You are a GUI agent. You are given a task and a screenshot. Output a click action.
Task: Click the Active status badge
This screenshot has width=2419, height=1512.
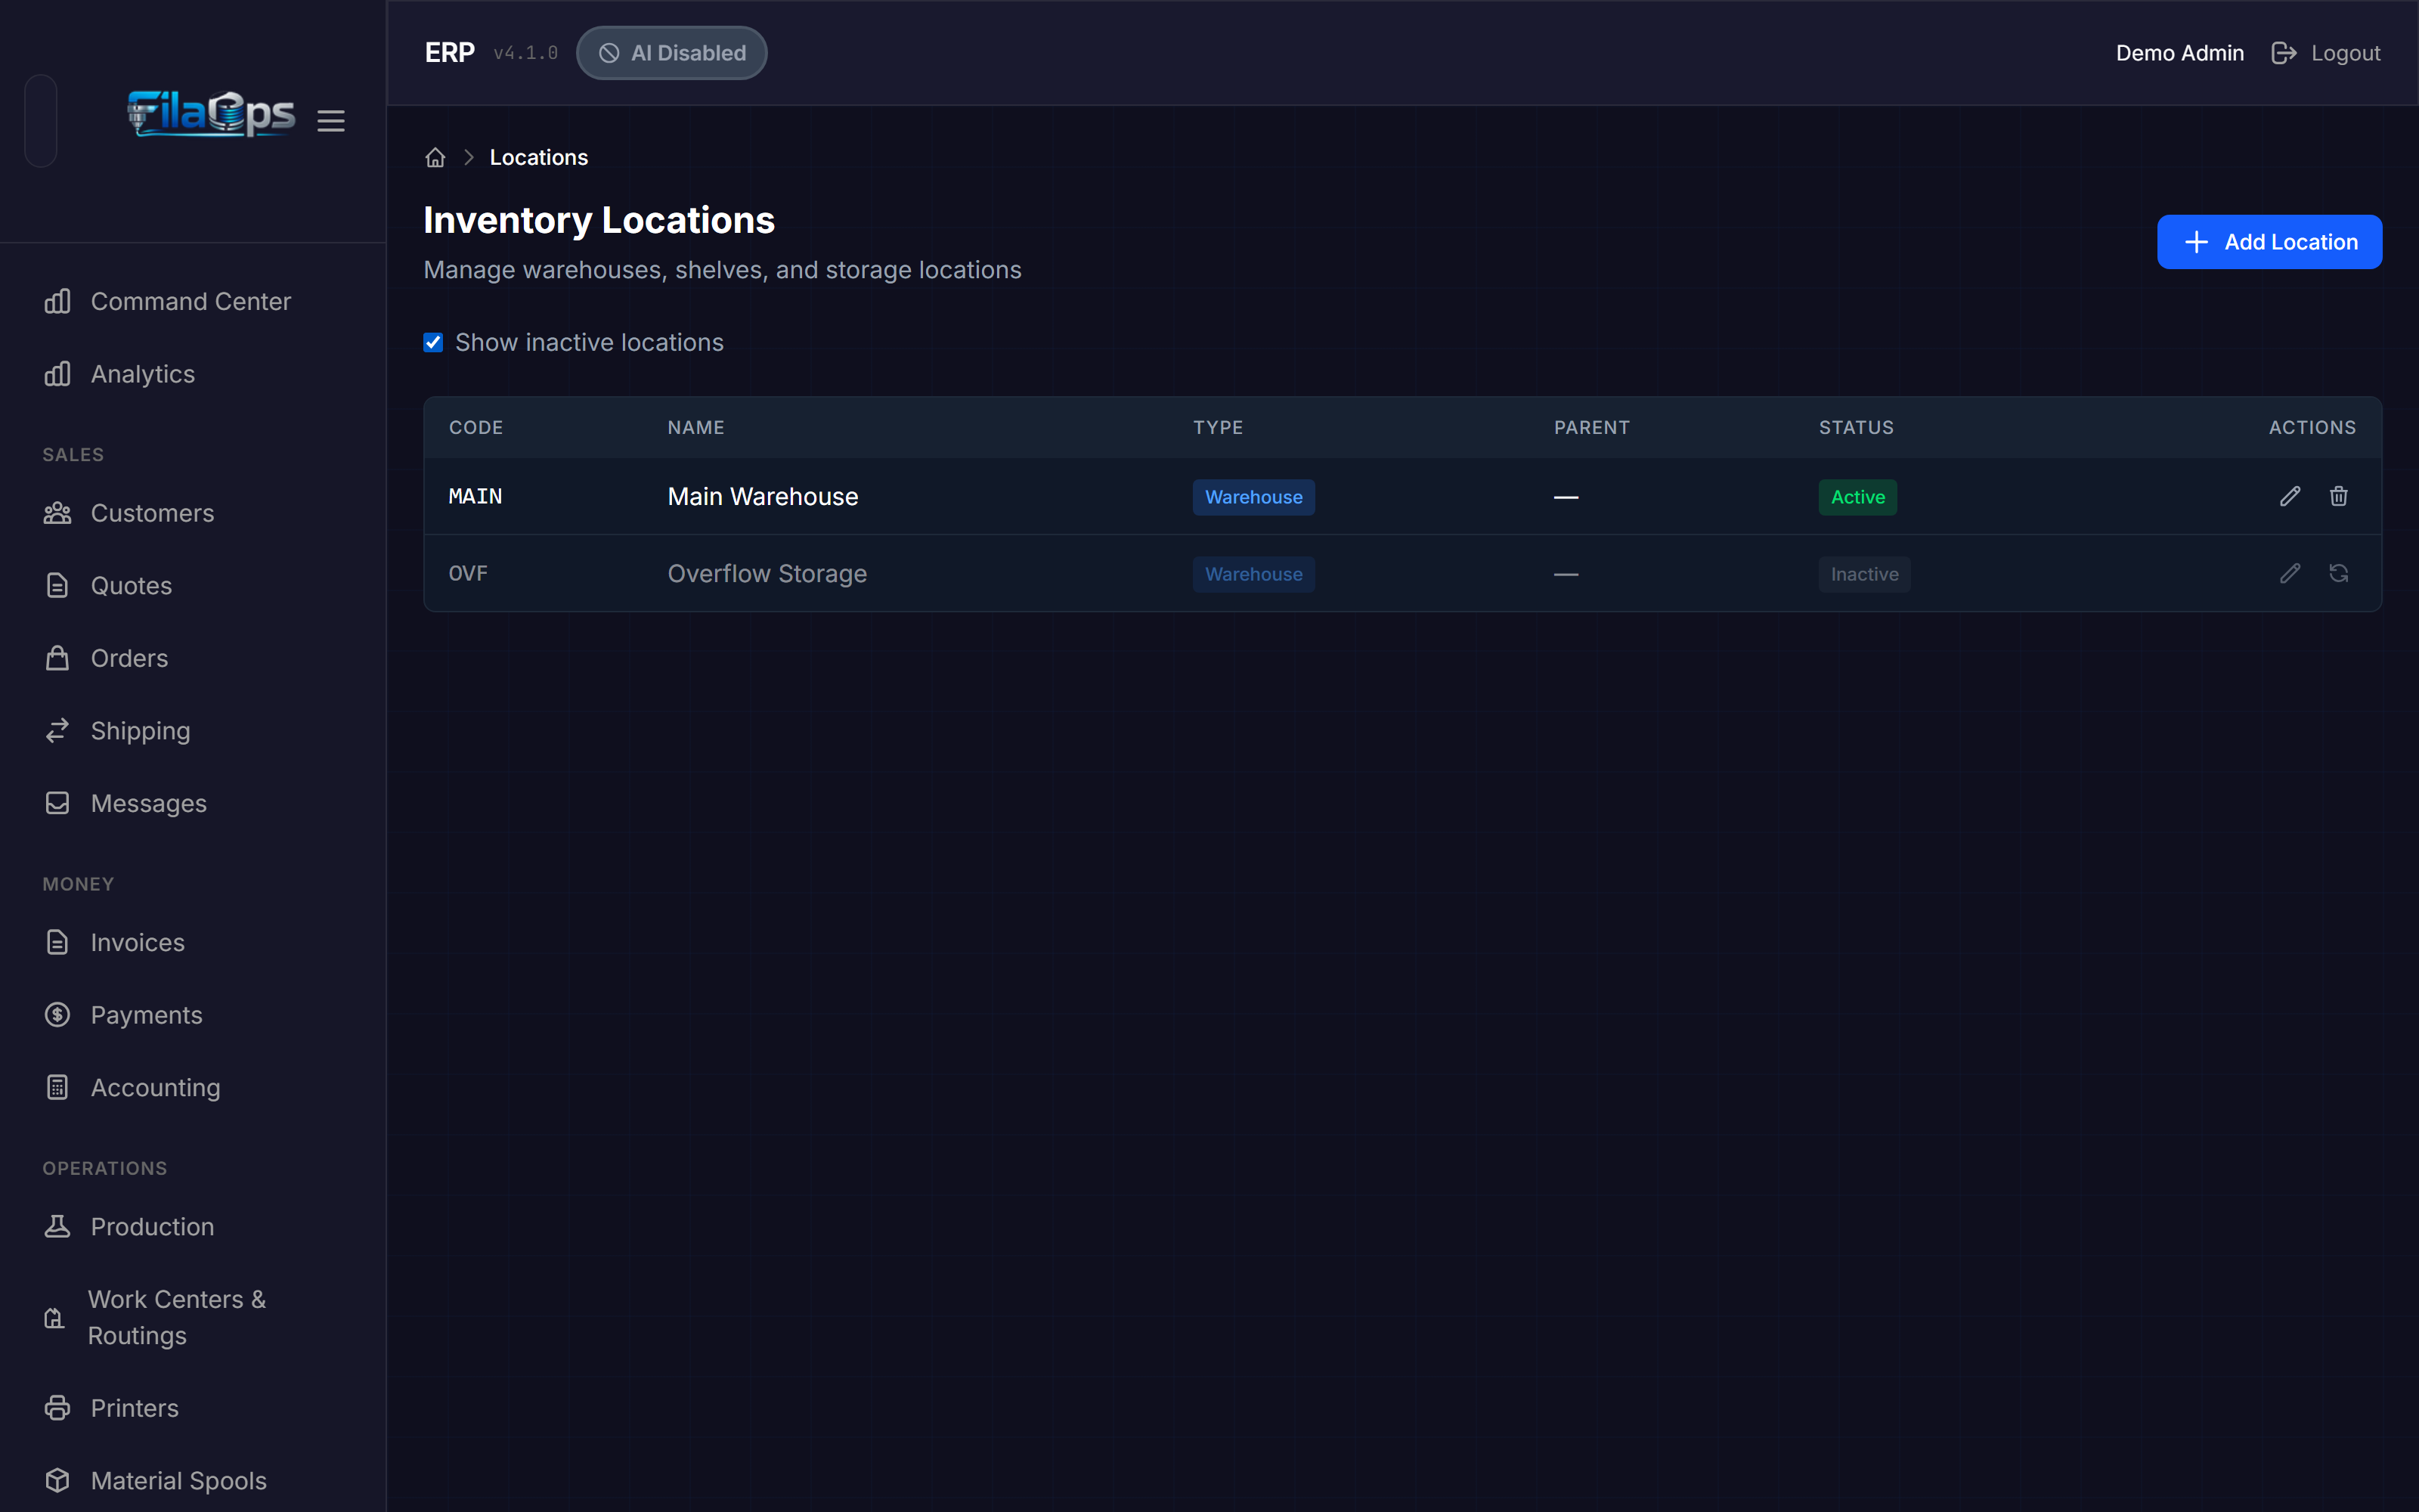tap(1857, 497)
